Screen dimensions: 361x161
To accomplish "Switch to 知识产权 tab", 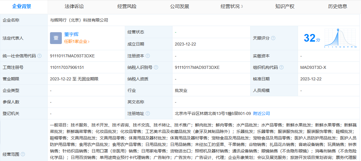I will tap(285, 6).
